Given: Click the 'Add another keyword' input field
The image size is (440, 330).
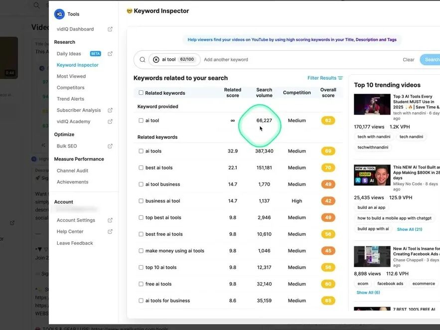Looking at the screenshot, I should click(x=225, y=59).
